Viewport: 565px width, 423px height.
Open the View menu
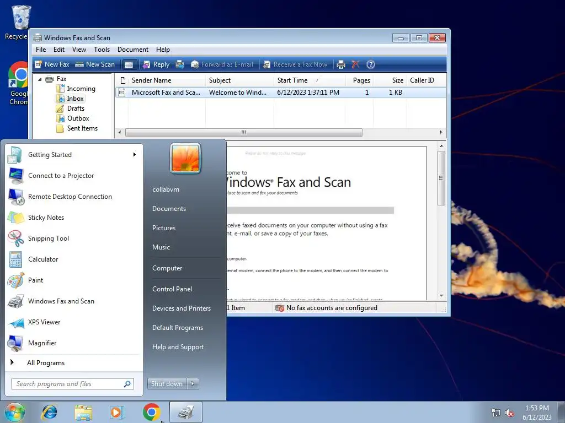coord(79,49)
